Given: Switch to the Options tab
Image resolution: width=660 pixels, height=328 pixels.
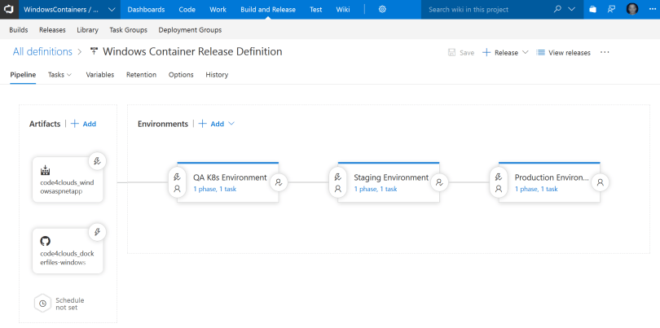Looking at the screenshot, I should click(181, 75).
